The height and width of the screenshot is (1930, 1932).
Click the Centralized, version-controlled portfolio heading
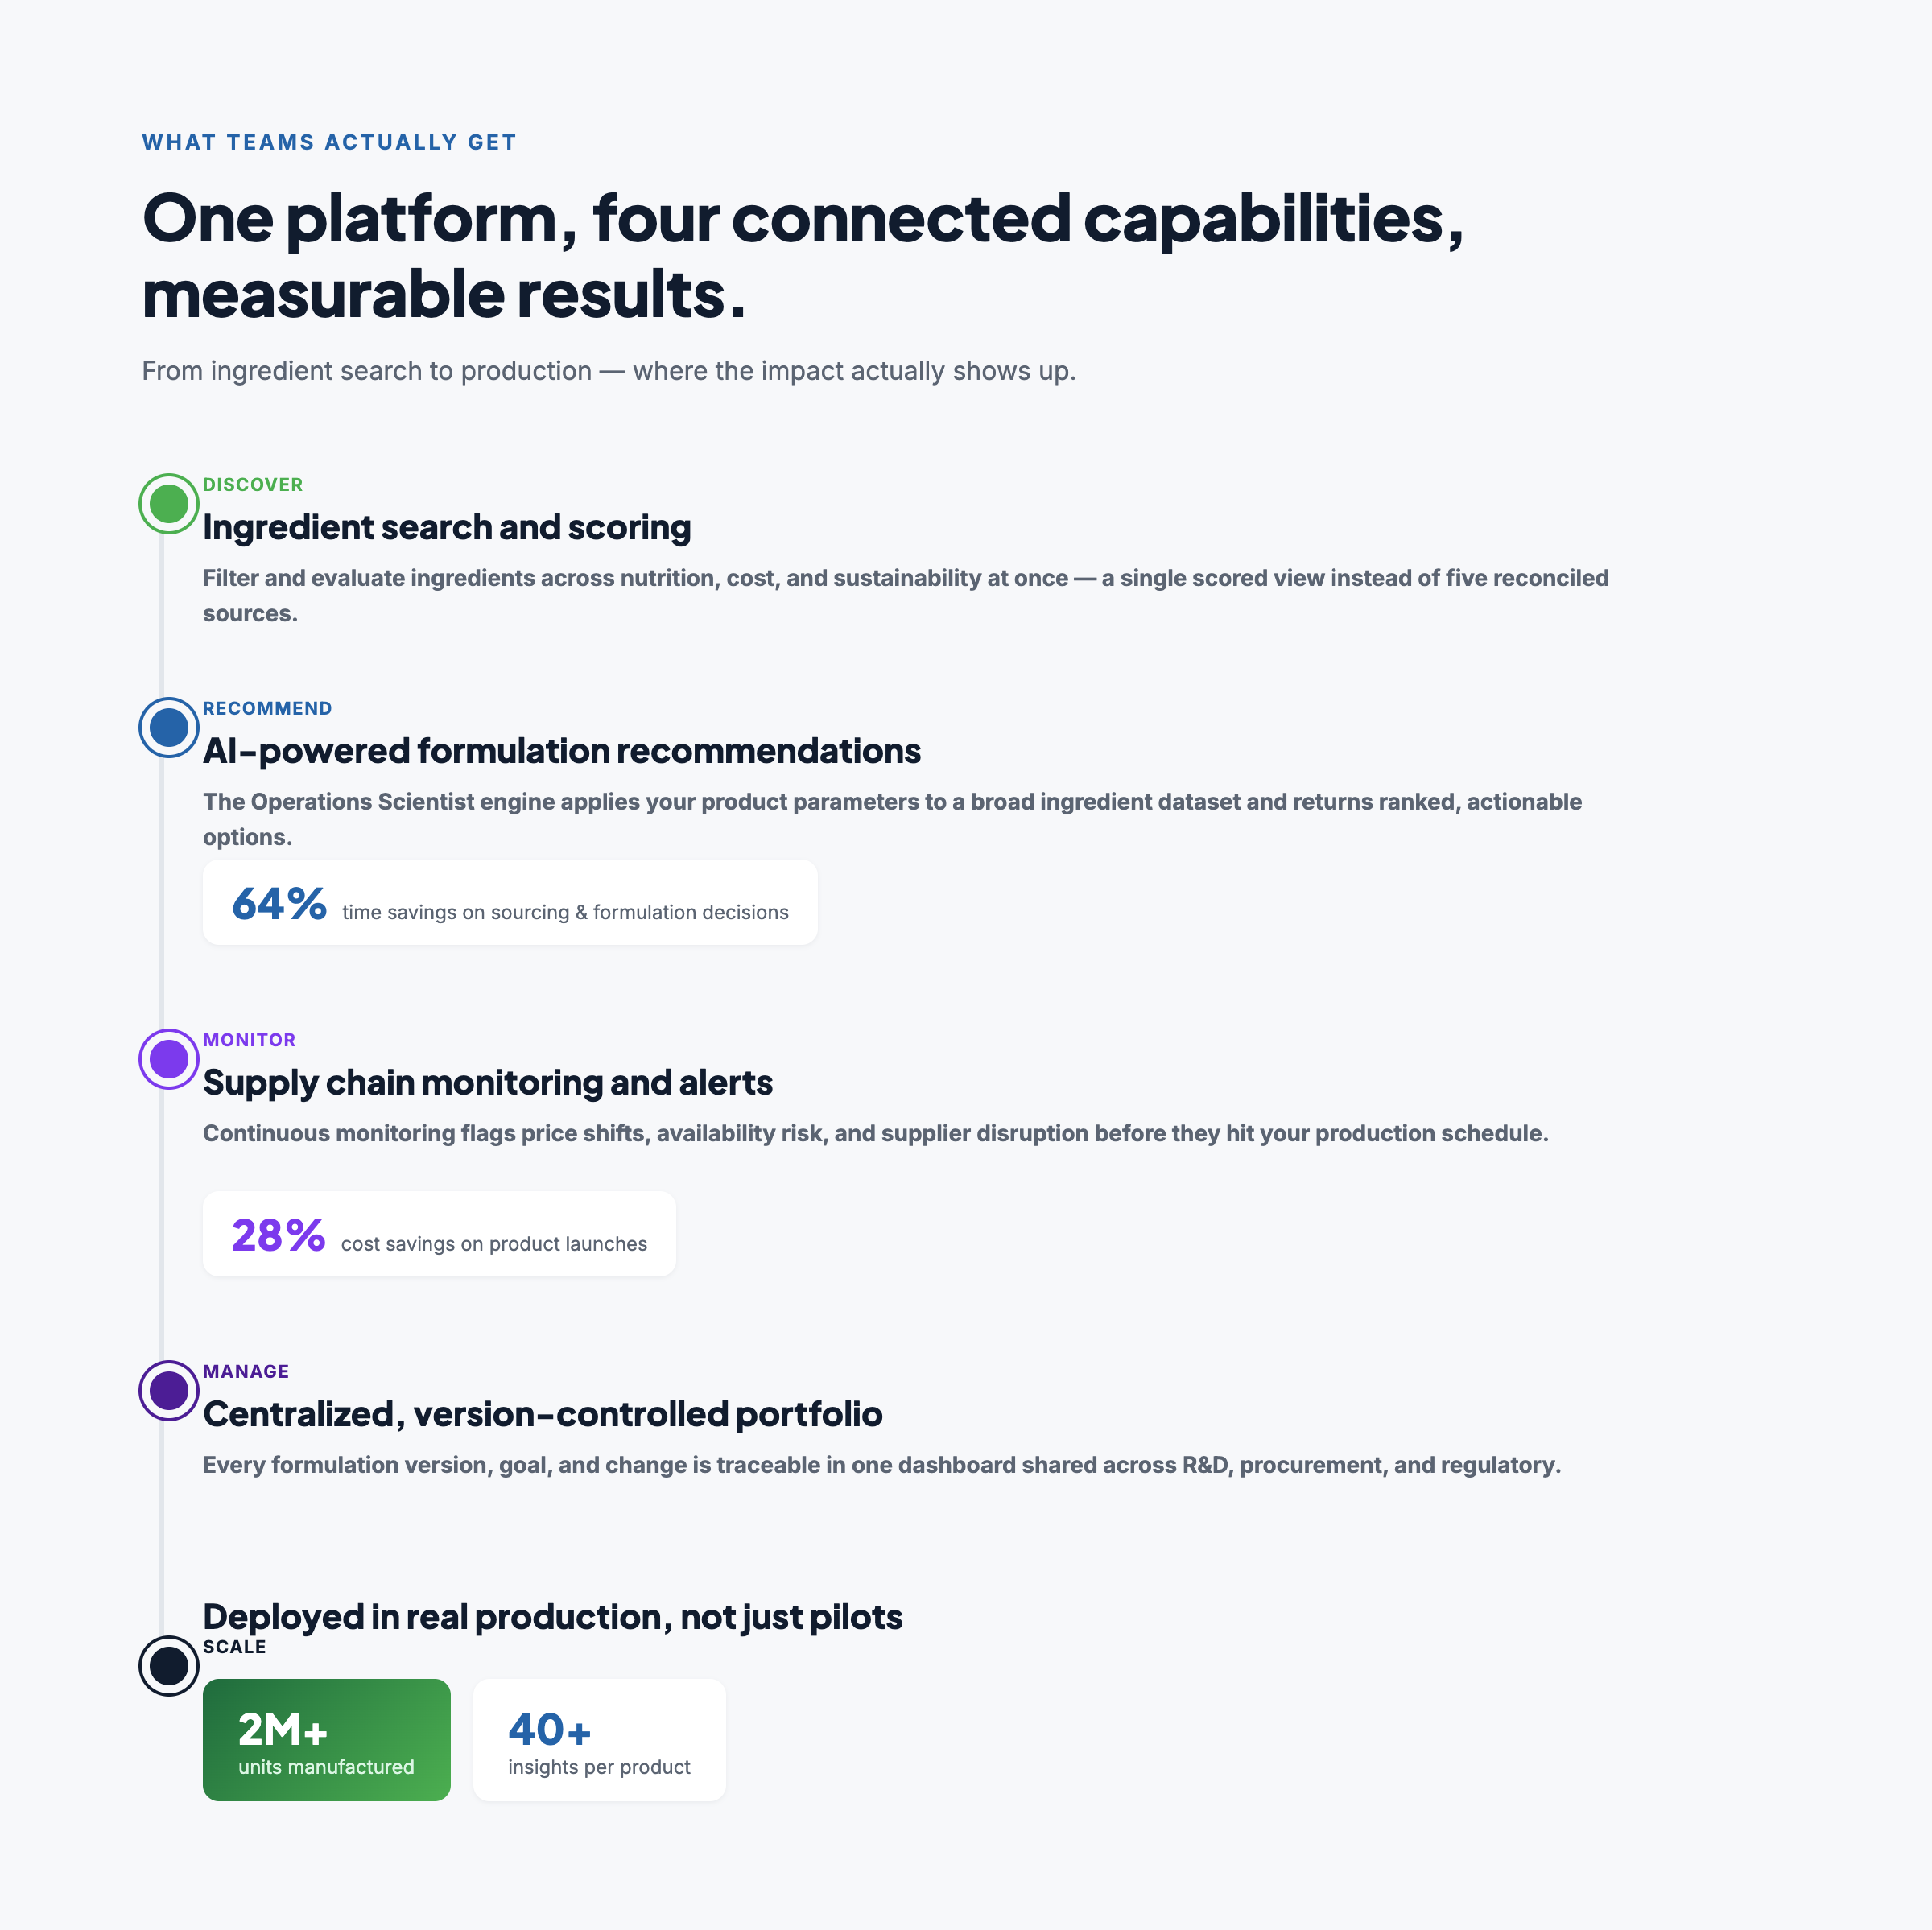tap(543, 1414)
